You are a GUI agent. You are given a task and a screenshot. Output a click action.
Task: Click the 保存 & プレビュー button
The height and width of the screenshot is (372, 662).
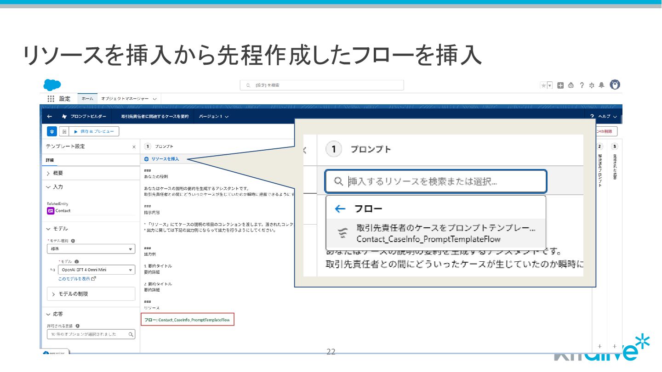click(95, 131)
